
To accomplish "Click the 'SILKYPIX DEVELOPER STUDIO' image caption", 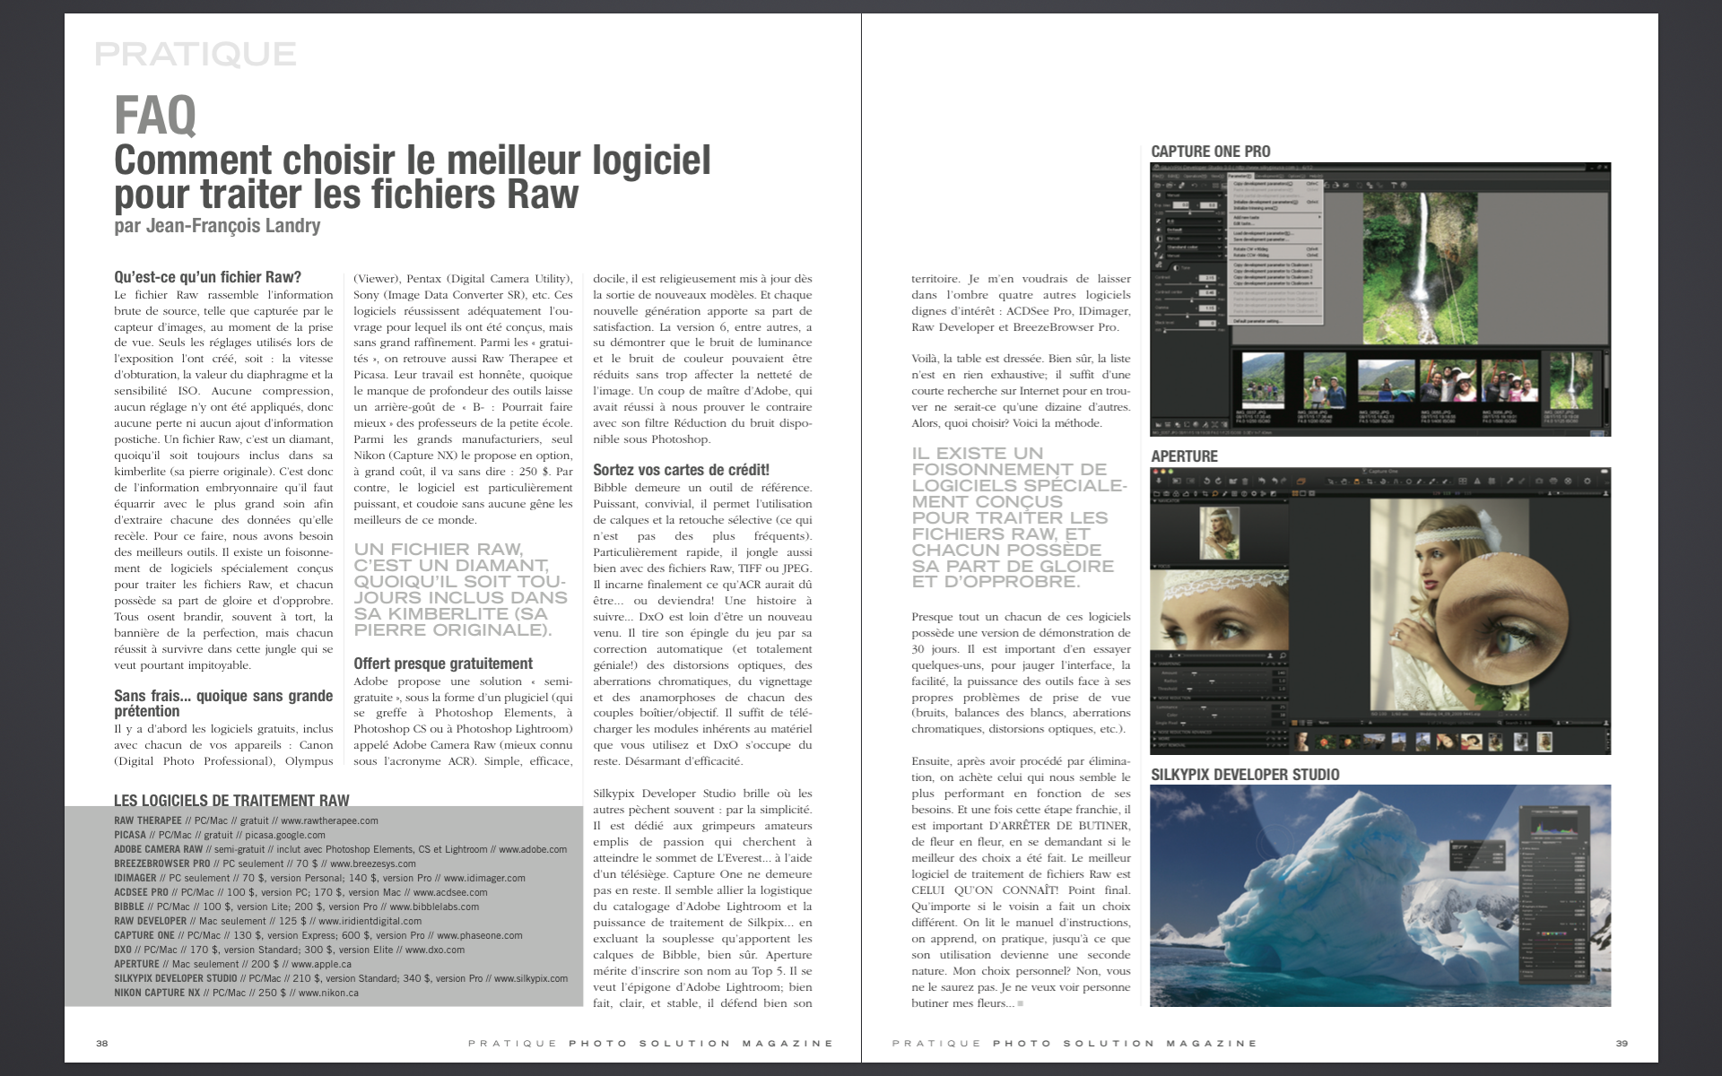I will click(x=1245, y=775).
